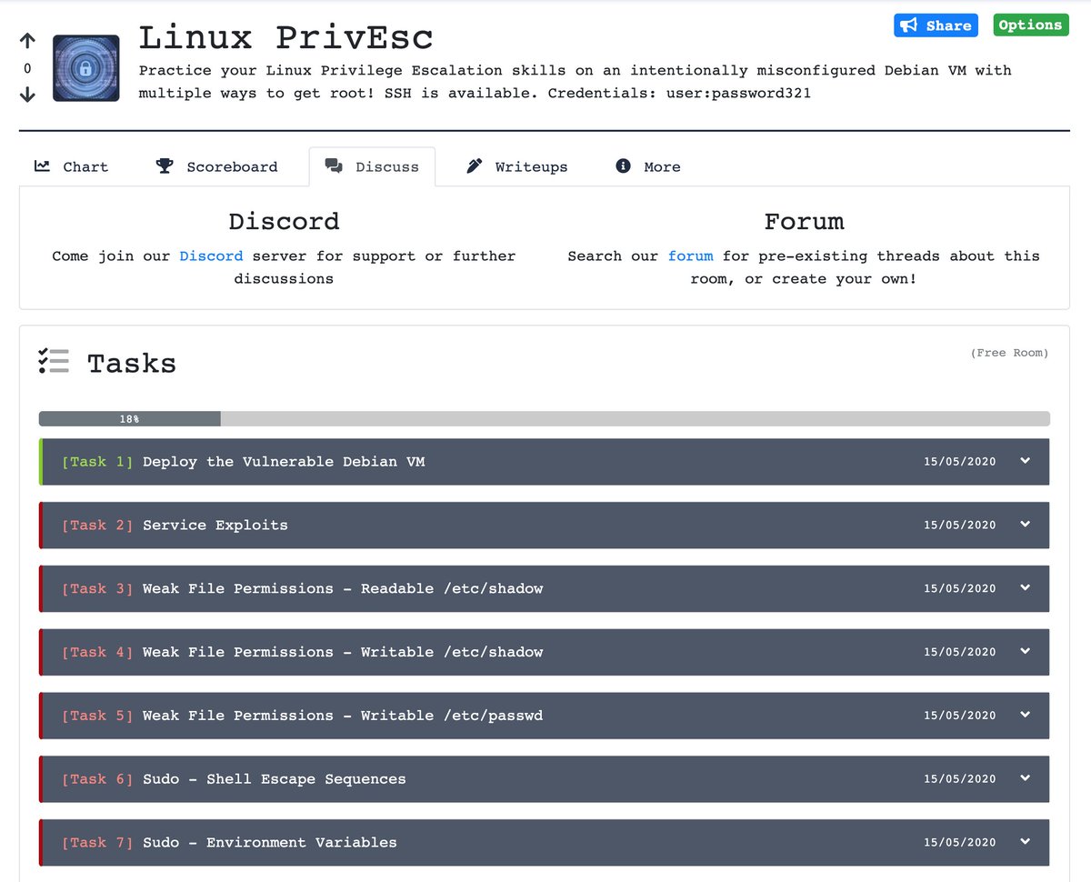Click the green Options button

[1030, 25]
